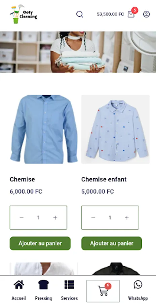
Task: Open the user account profile icon
Action: point(146,14)
